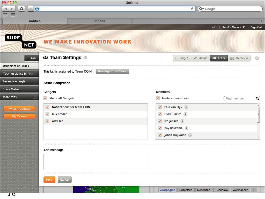
Task: Show info for Paul van Dijk
Action: 186,107
